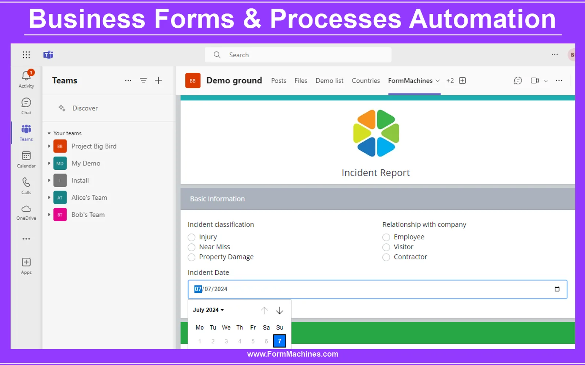The image size is (585, 365).
Task: Open the app launcher grid icon
Action: click(x=26, y=55)
